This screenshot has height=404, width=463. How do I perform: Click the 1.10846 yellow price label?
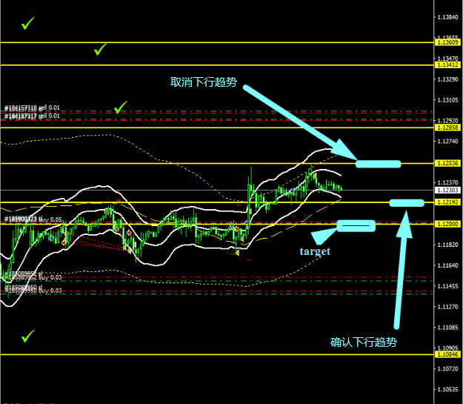(447, 354)
